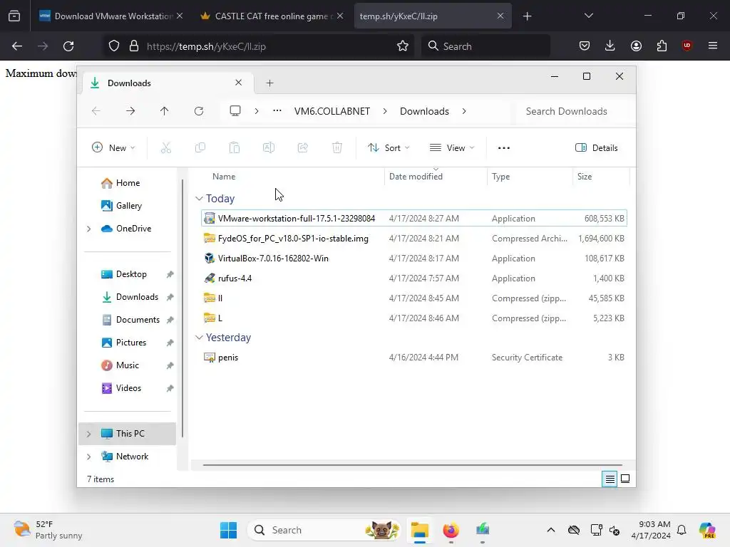Open the See more ellipsis in toolbar
The height and width of the screenshot is (547, 730).
point(504,148)
